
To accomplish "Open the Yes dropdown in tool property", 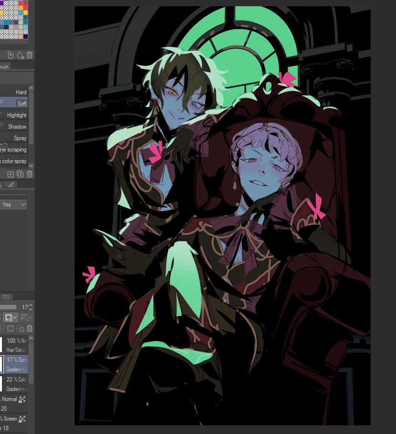I will coord(13,205).
